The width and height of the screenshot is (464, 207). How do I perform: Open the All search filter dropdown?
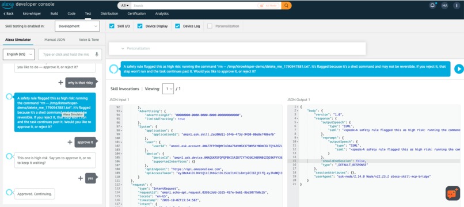[124, 6]
